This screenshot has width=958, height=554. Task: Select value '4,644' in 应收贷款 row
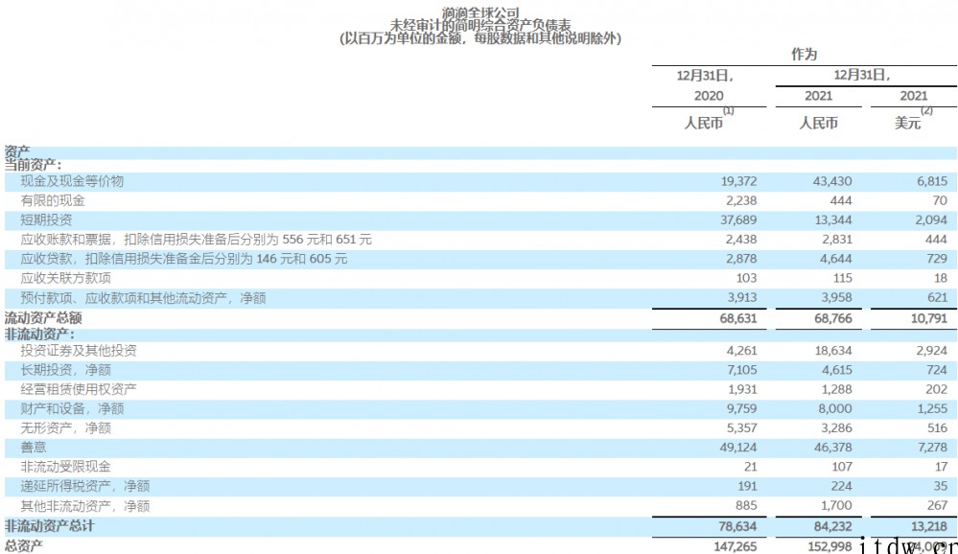coord(836,259)
